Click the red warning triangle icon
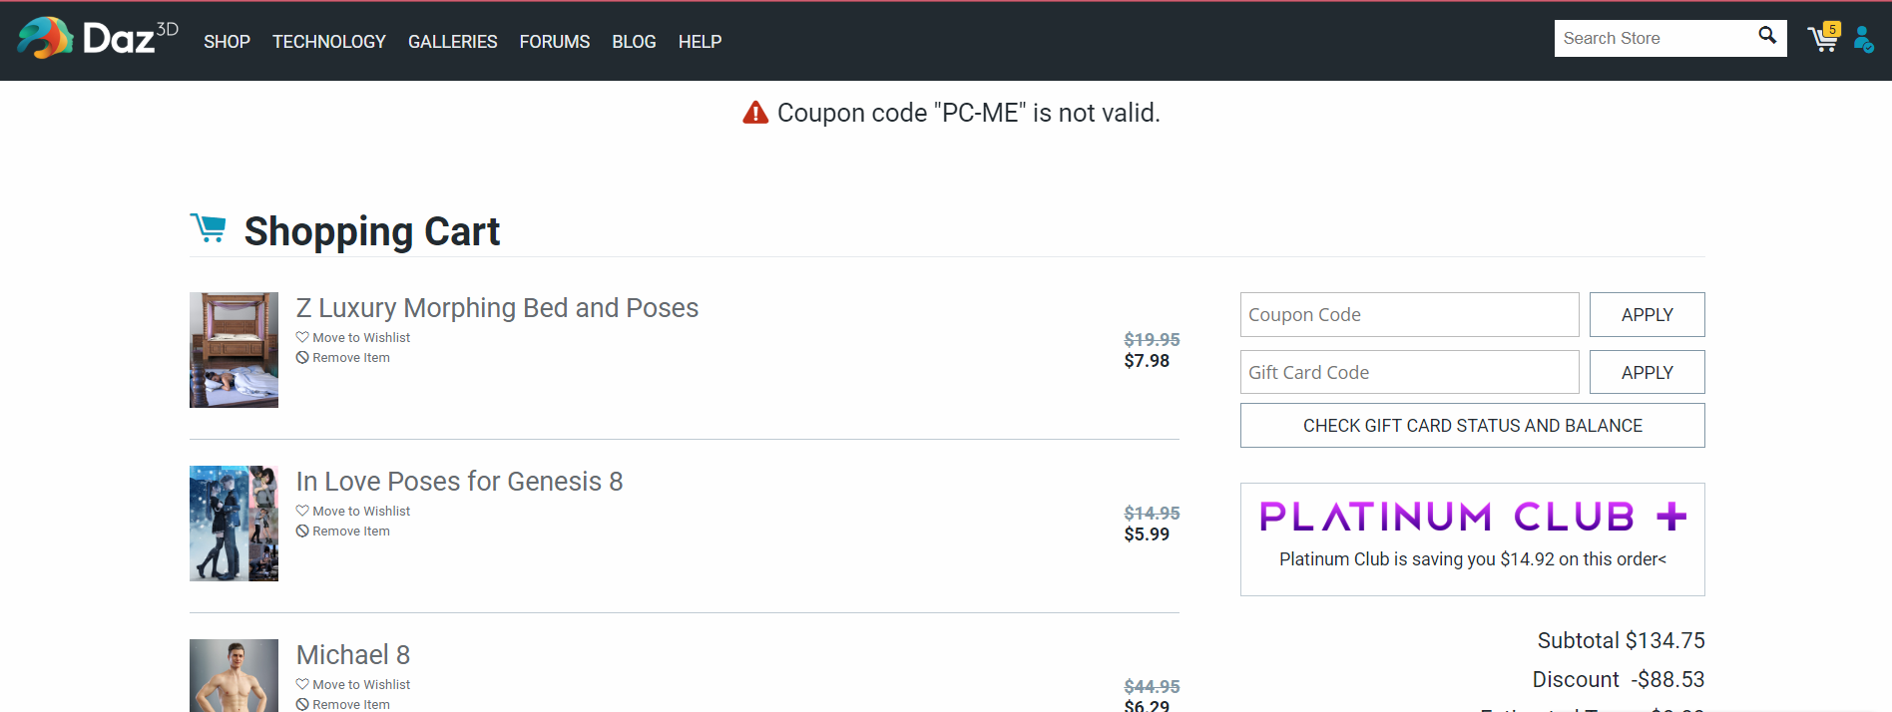The height and width of the screenshot is (712, 1892). click(x=755, y=113)
